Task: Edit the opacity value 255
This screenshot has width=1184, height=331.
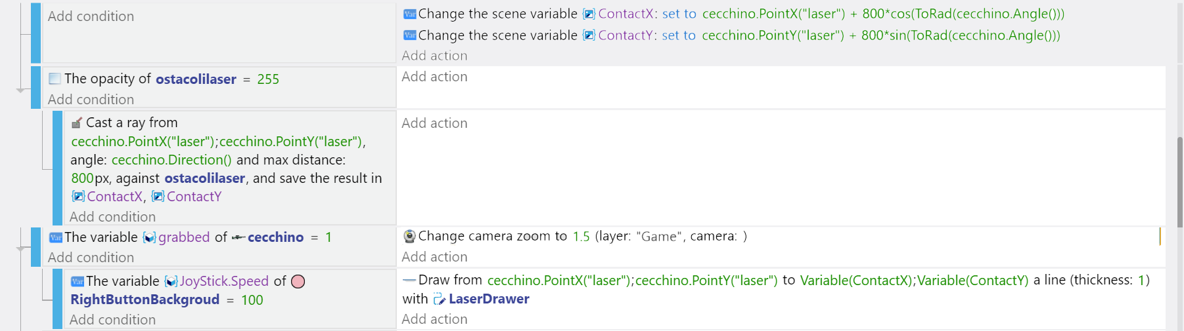Action: tap(268, 79)
